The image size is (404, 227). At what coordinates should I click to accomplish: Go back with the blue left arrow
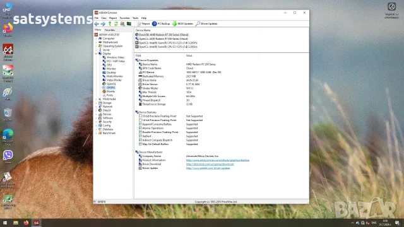97,24
